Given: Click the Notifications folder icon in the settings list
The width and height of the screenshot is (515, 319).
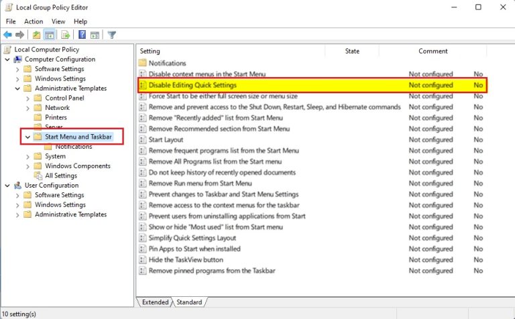Looking at the screenshot, I should 143,63.
